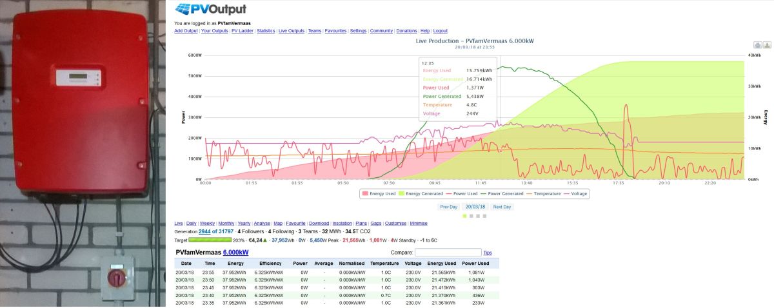Image resolution: width=774 pixels, height=308 pixels.
Task: Open the Add Output link
Action: pyautogui.click(x=186, y=31)
